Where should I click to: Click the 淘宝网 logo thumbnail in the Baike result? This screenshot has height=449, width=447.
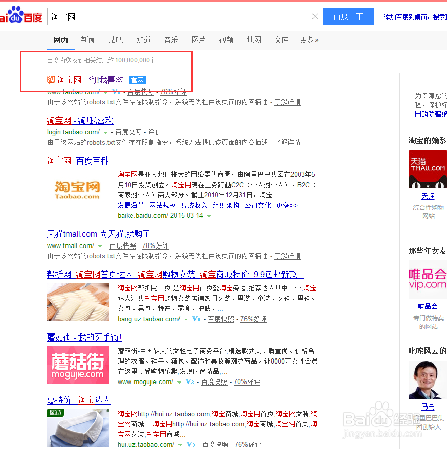77,189
